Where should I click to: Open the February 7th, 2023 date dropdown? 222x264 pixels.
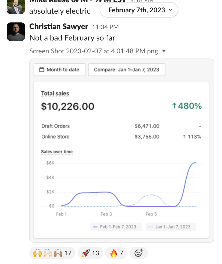139,10
